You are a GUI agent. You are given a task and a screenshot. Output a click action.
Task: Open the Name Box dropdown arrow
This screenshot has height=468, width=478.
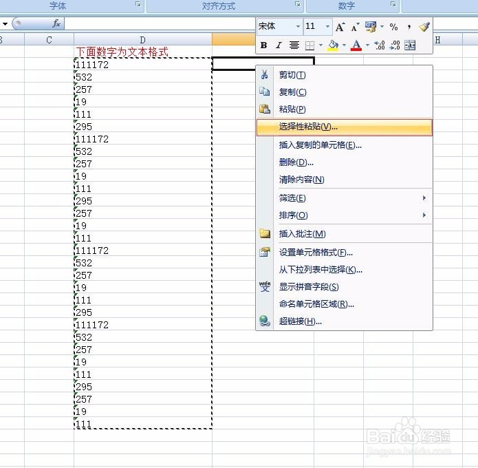(5, 24)
